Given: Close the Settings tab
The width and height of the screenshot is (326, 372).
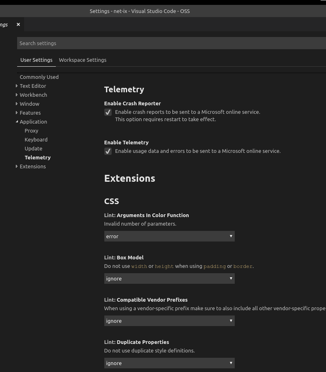Looking at the screenshot, I should click(x=18, y=24).
